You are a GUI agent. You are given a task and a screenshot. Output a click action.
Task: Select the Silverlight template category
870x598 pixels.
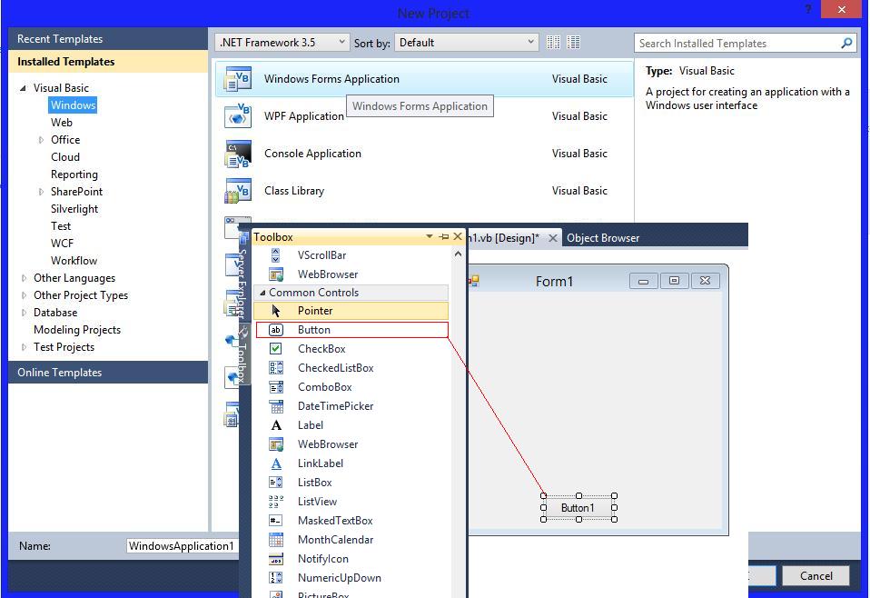click(x=74, y=209)
